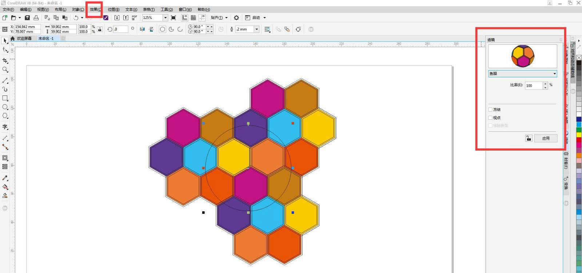
Task: Open the 位图 menu
Action: [x=113, y=9]
